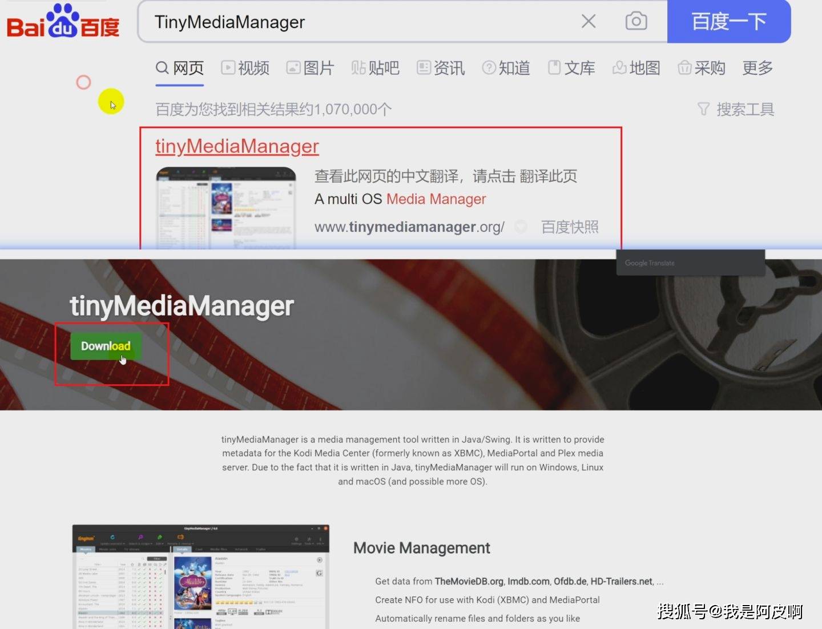The image size is (822, 629).
Task: Click the green Download button
Action: (x=106, y=346)
